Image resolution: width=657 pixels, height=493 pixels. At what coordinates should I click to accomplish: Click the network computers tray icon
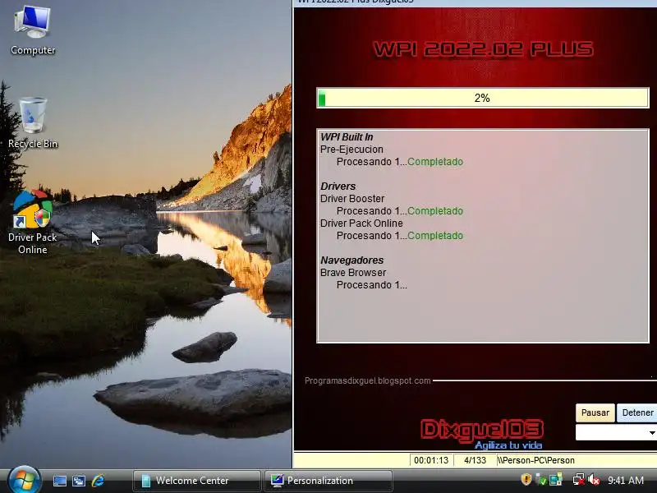click(x=556, y=480)
